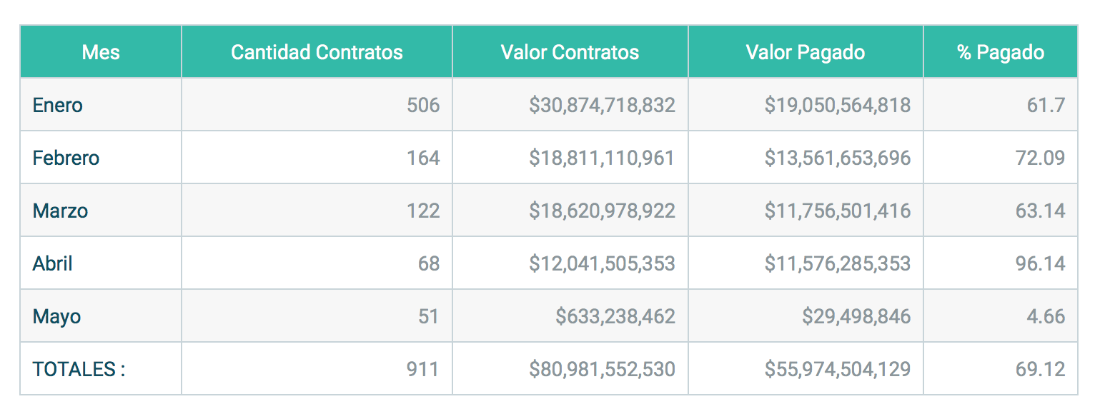This screenshot has height=414, width=1115.
Task: Click the Cantidad Contratos column header
Action: 317,52
